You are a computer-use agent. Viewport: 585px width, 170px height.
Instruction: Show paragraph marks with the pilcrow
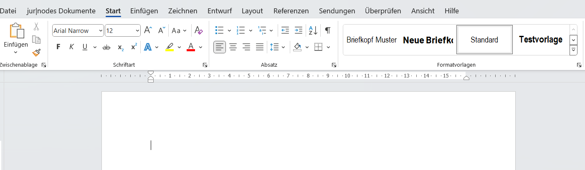(328, 30)
